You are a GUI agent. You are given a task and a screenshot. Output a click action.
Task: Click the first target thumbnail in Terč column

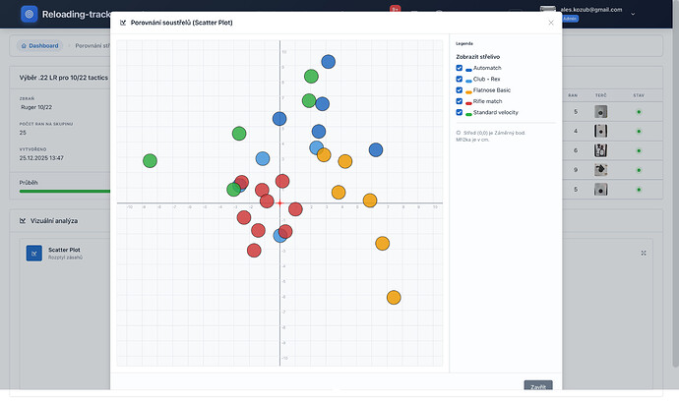[x=600, y=112]
